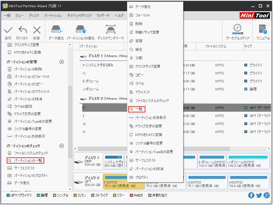273x205 pixels.
Task: Choose フォーマット from the context menu
Action: (143, 15)
